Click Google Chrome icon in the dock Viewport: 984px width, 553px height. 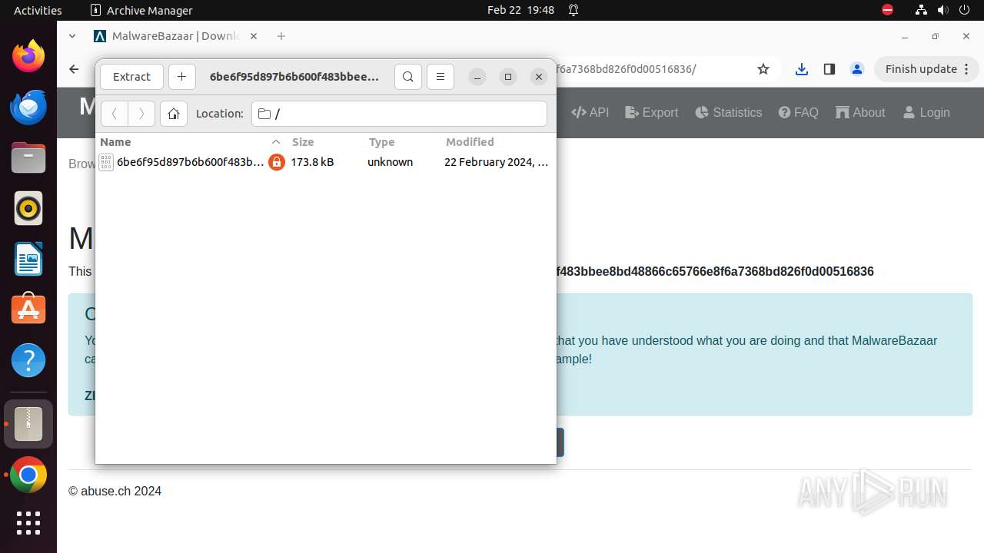click(x=28, y=475)
